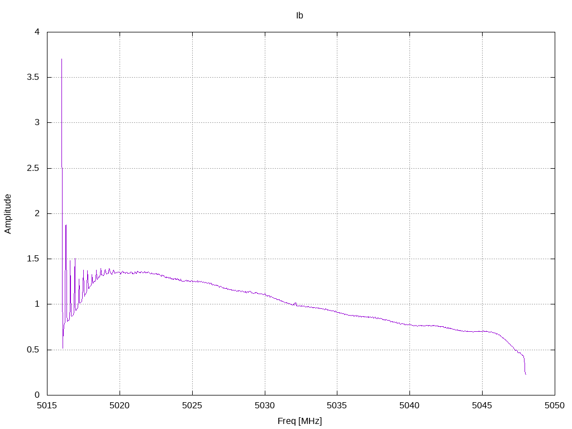Click the curve's end point near 5048 MHz
The height and width of the screenshot is (429, 572).
[526, 374]
